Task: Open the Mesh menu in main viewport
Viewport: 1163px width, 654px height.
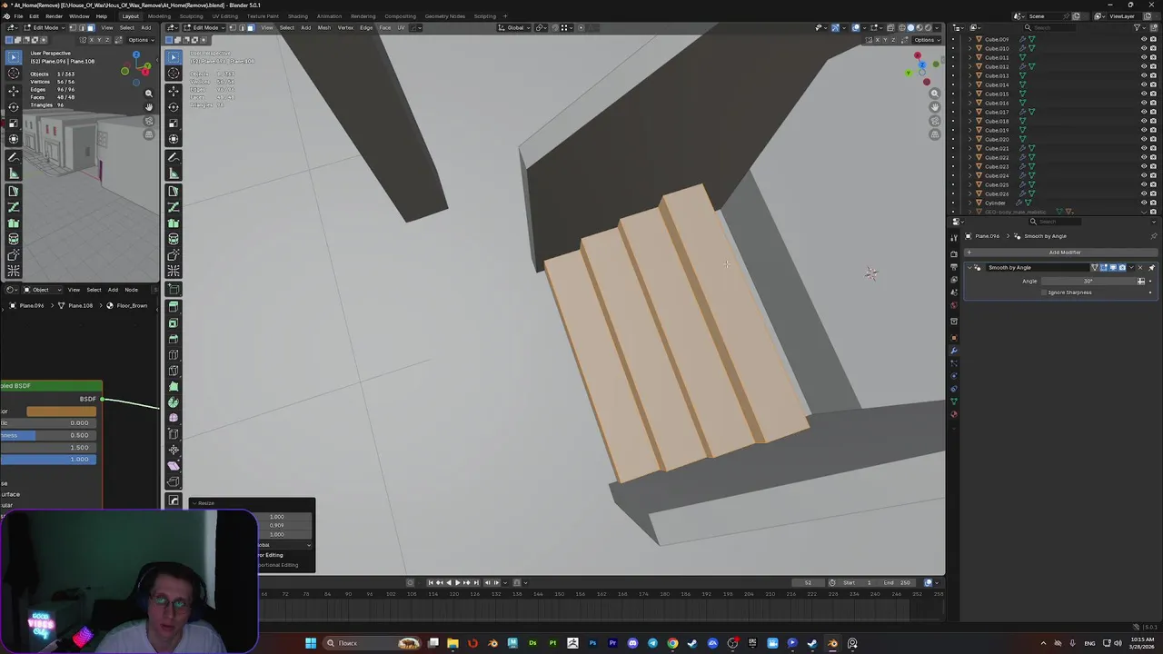Action: pyautogui.click(x=323, y=27)
